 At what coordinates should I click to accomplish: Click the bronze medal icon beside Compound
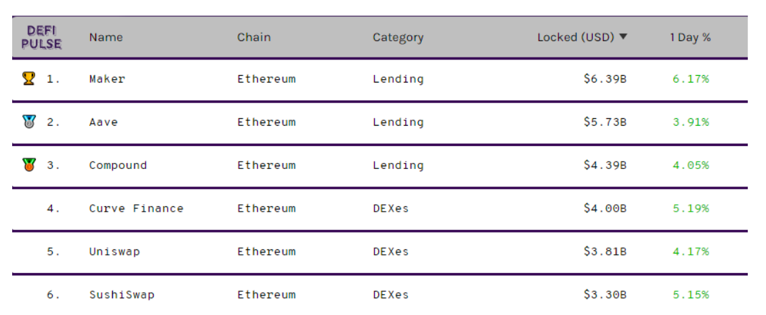tap(29, 165)
